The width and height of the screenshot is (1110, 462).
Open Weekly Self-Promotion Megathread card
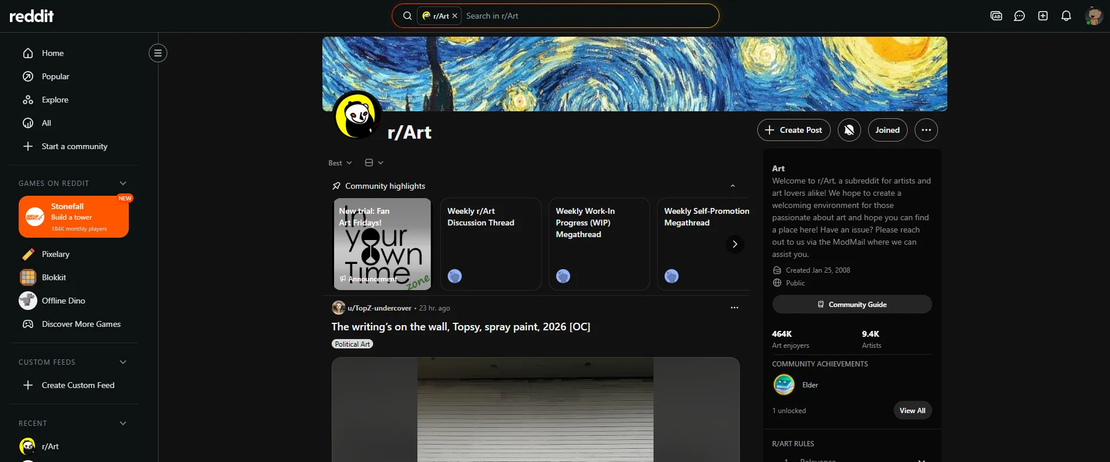point(704,244)
